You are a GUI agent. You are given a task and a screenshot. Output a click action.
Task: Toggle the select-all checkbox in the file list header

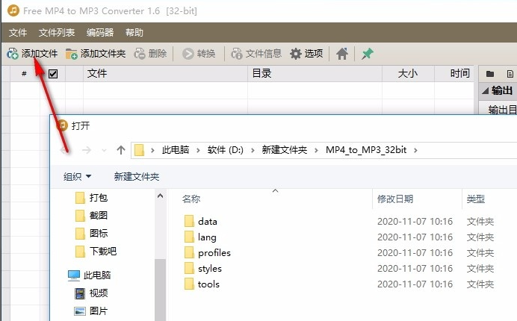53,74
